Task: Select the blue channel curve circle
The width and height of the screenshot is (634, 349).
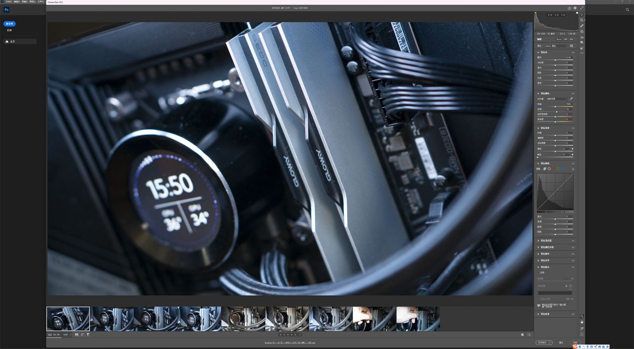Action: pos(562,169)
